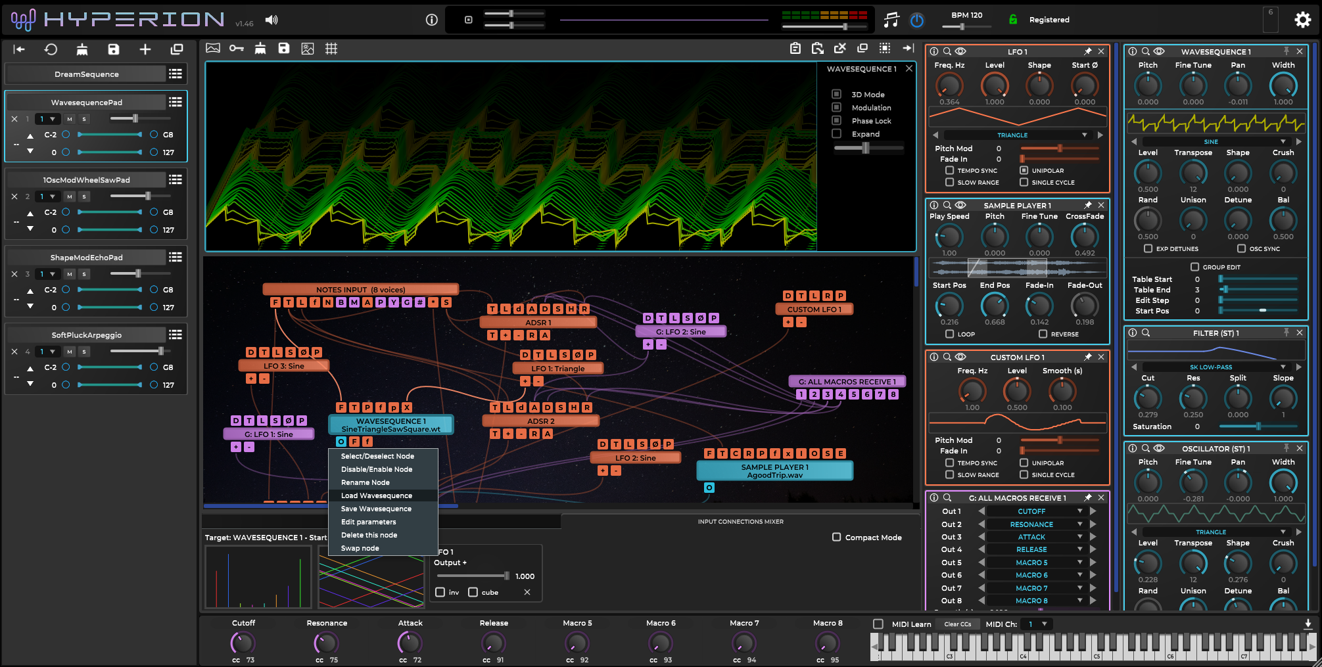Toggle eye visibility in LFO 1 panel

pyautogui.click(x=960, y=51)
